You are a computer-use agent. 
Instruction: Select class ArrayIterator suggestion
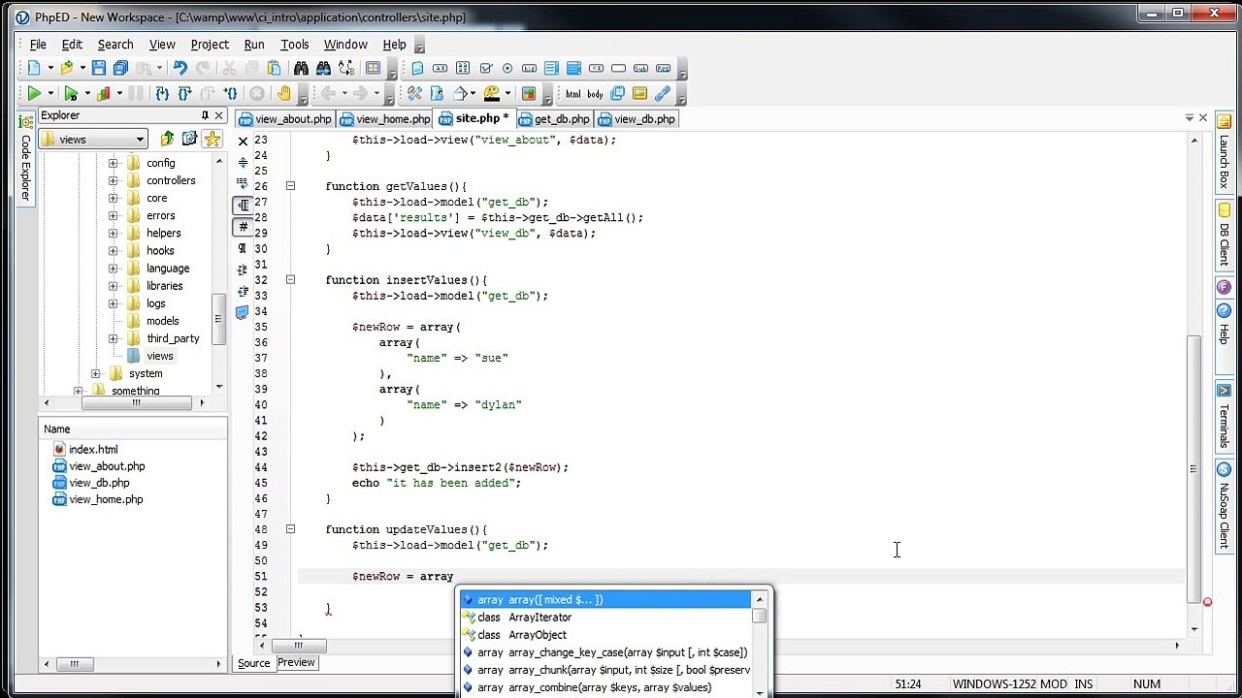point(606,618)
